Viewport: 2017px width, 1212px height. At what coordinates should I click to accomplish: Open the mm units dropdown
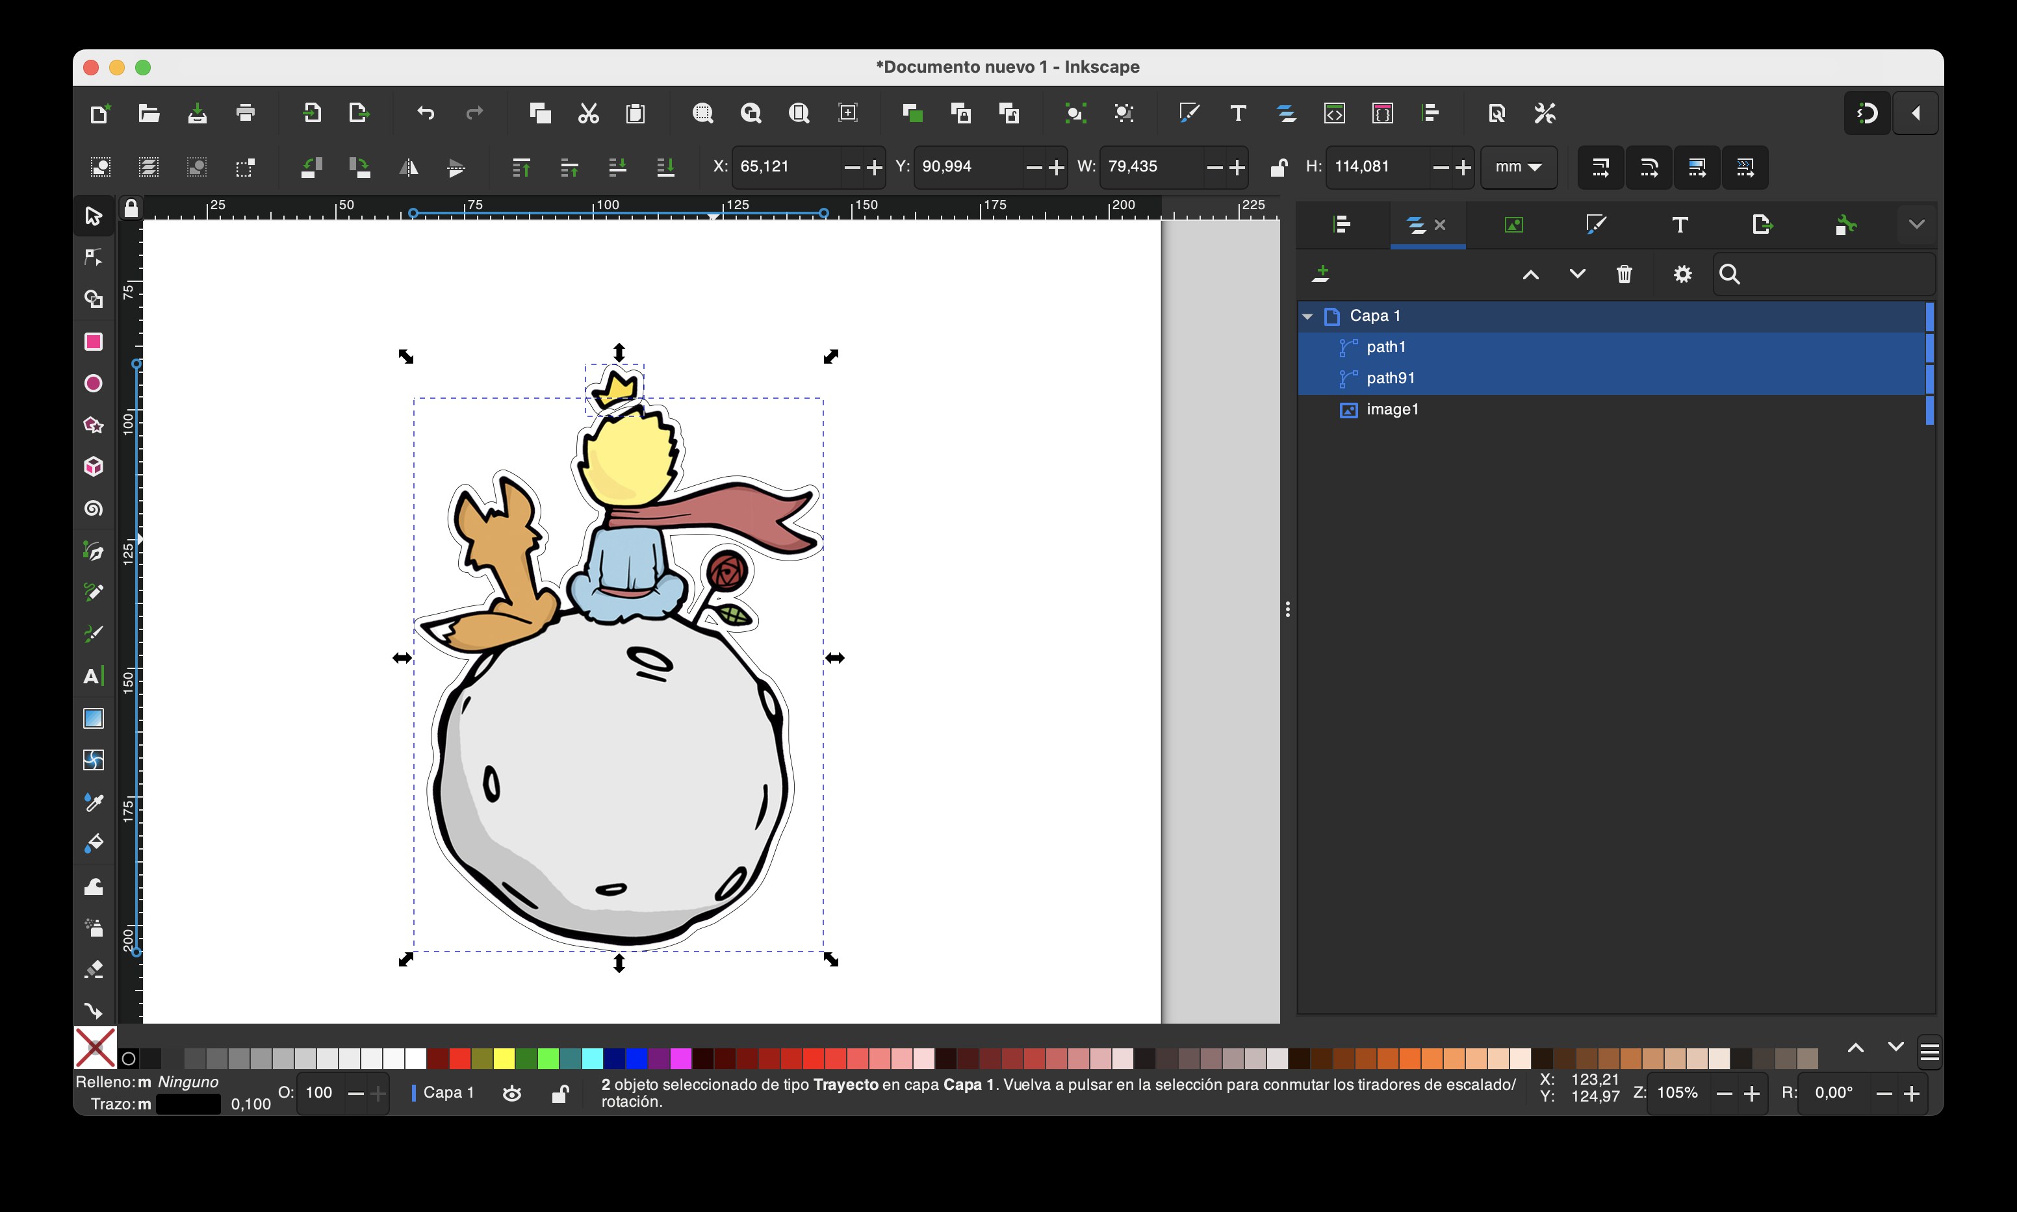(1518, 168)
